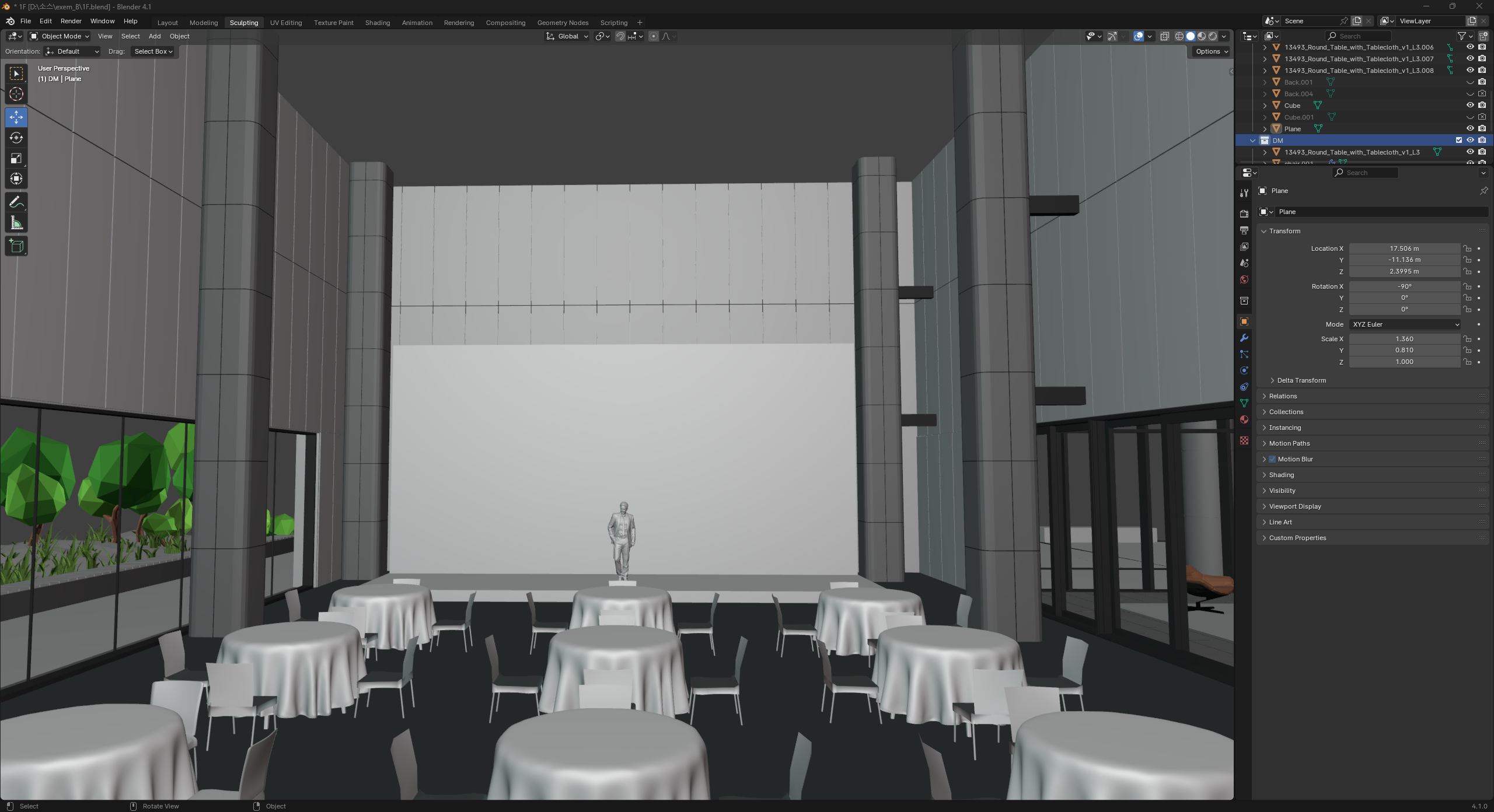Select the Scale tool in toolbar
The height and width of the screenshot is (812, 1494).
click(x=16, y=159)
